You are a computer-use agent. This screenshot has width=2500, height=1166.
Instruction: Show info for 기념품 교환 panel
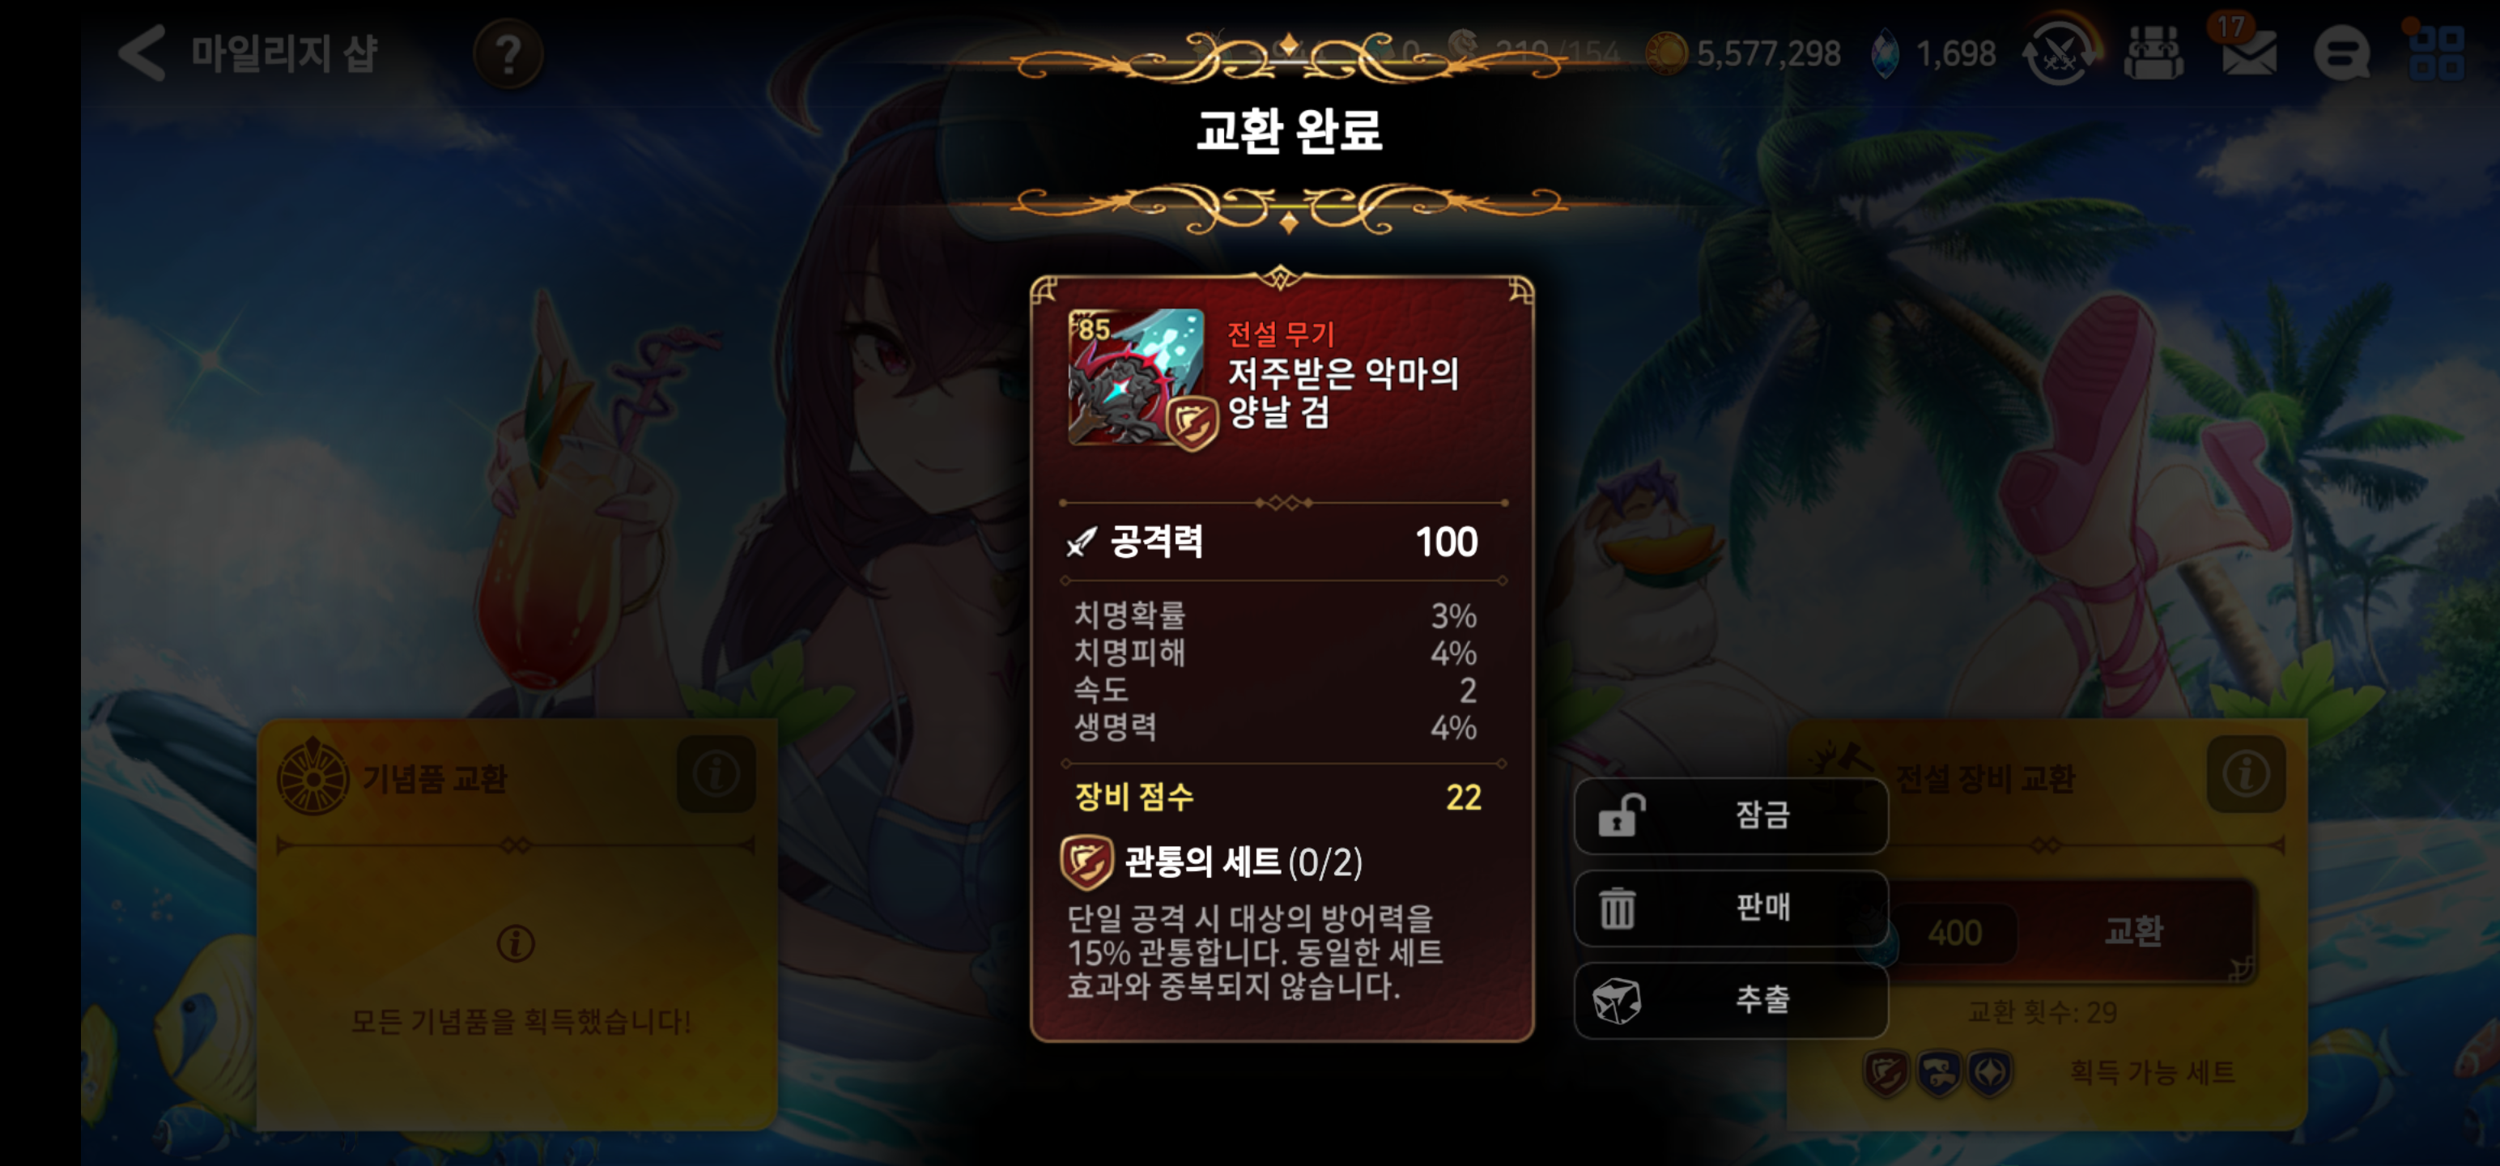(x=716, y=774)
